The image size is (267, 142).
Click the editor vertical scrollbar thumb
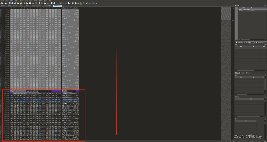[233, 21]
